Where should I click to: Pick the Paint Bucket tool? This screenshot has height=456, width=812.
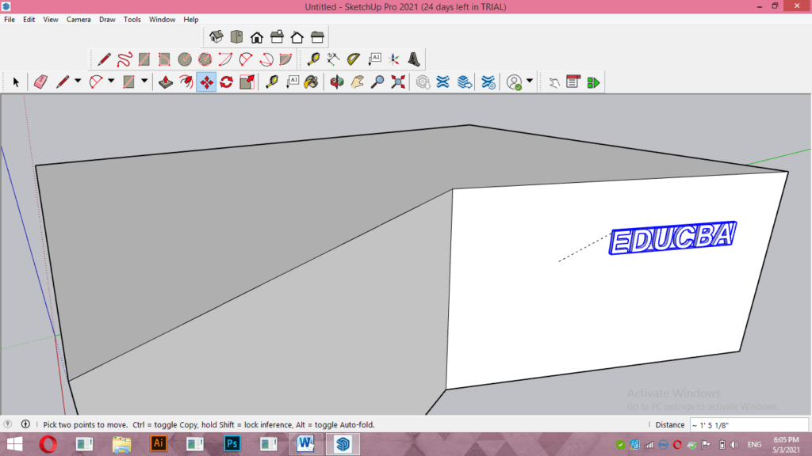[x=309, y=82]
